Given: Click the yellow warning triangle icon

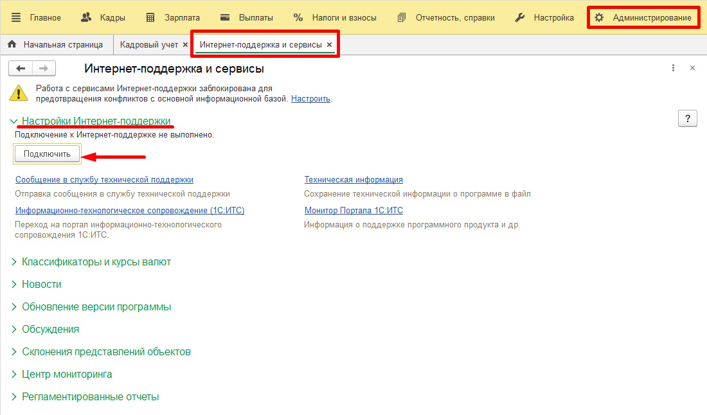Looking at the screenshot, I should click(x=19, y=93).
